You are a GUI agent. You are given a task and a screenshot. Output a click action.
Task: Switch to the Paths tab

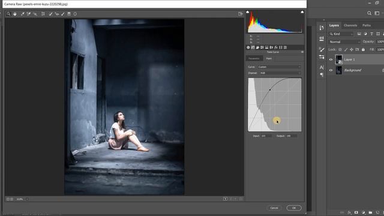tap(367, 25)
